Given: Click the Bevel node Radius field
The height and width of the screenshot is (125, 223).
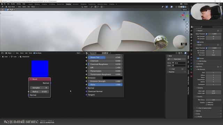Looking at the screenshot, I should click(x=39, y=92).
